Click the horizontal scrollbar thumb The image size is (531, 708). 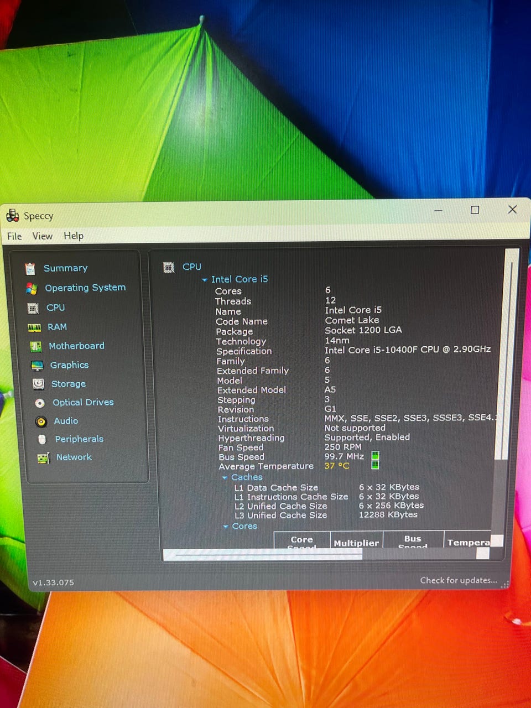pos(263,554)
